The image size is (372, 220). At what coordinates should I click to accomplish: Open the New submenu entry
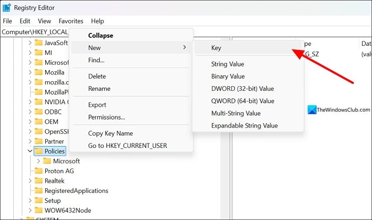[131, 48]
